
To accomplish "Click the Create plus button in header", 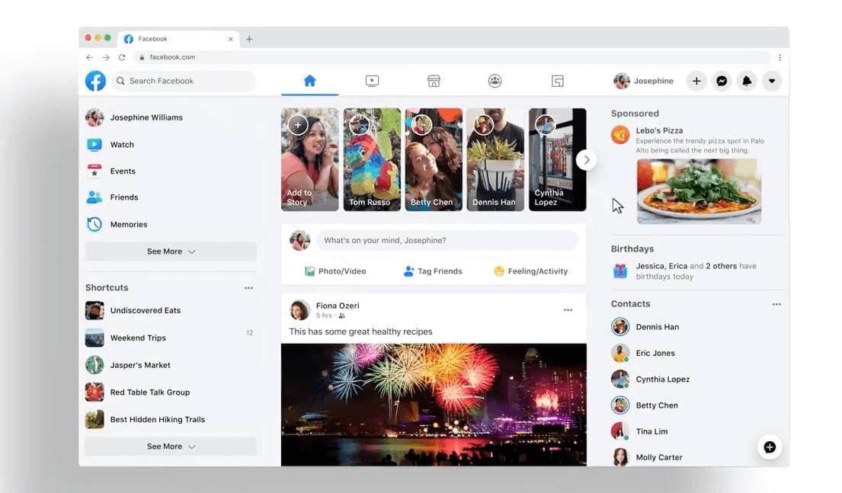I will point(696,81).
